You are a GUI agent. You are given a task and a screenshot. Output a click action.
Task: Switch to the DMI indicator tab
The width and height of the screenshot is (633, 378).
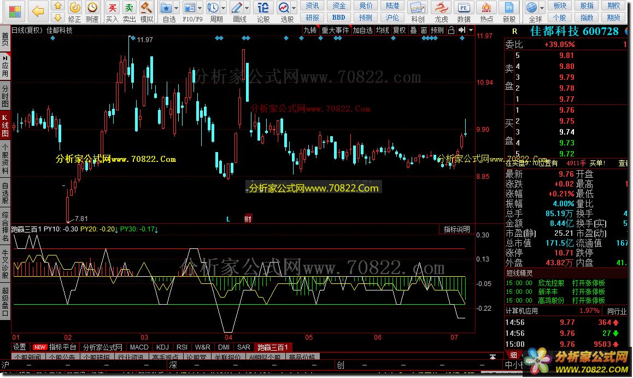[x=224, y=347]
